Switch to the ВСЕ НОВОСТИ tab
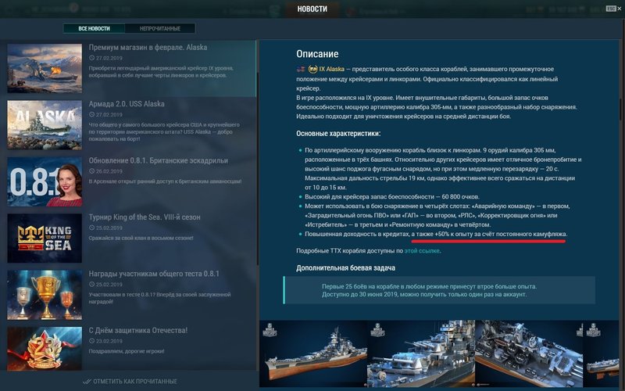 (94, 28)
